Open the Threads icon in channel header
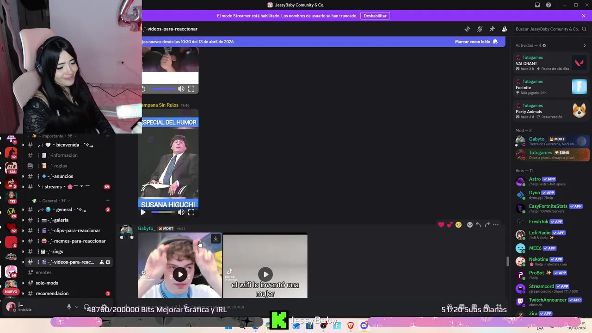This screenshot has width=592, height=333. pyautogui.click(x=467, y=29)
